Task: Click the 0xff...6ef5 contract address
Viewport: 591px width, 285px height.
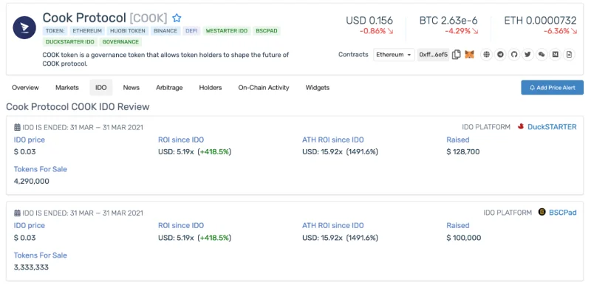Action: point(434,55)
